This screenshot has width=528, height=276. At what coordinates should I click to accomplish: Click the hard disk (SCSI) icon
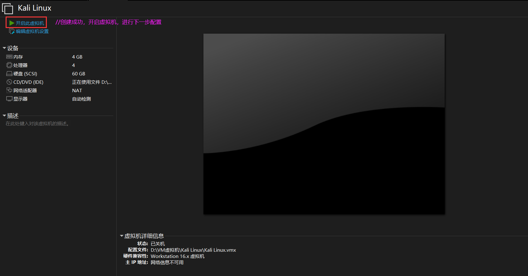(9, 74)
